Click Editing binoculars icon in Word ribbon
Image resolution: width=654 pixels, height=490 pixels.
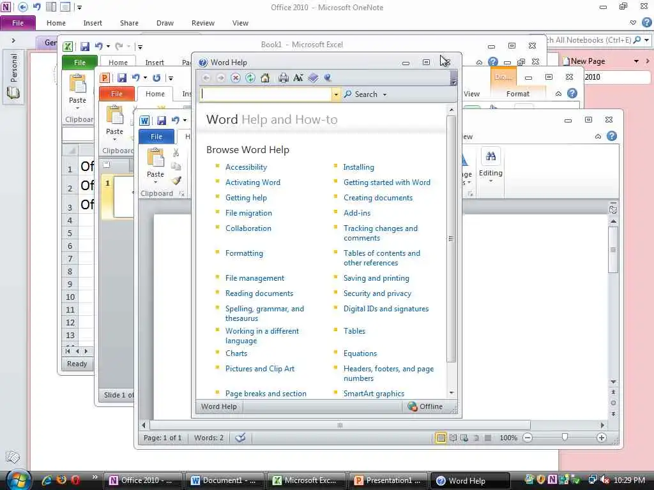point(490,156)
